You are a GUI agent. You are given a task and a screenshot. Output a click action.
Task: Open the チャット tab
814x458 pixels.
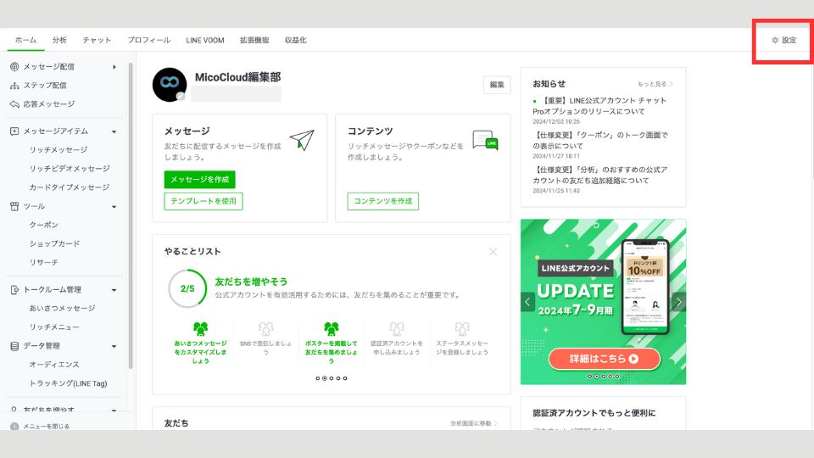coord(97,40)
